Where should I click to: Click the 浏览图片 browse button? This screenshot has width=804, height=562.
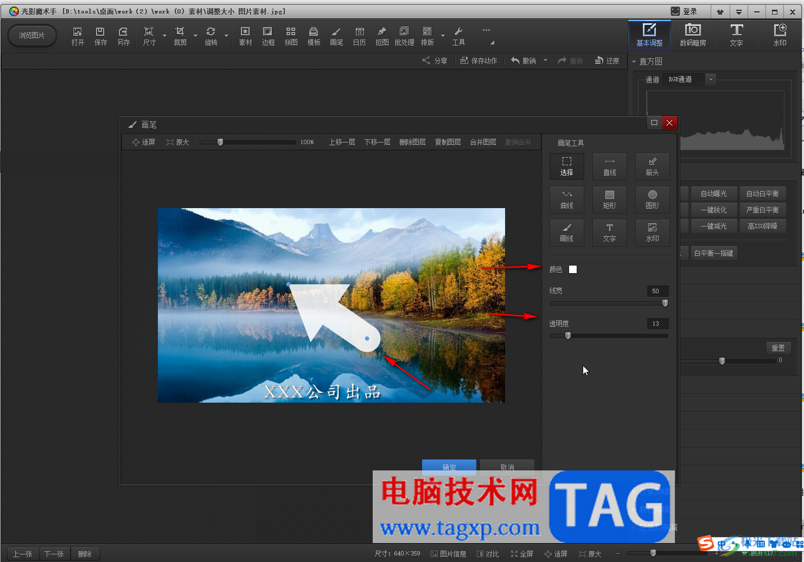click(x=32, y=36)
